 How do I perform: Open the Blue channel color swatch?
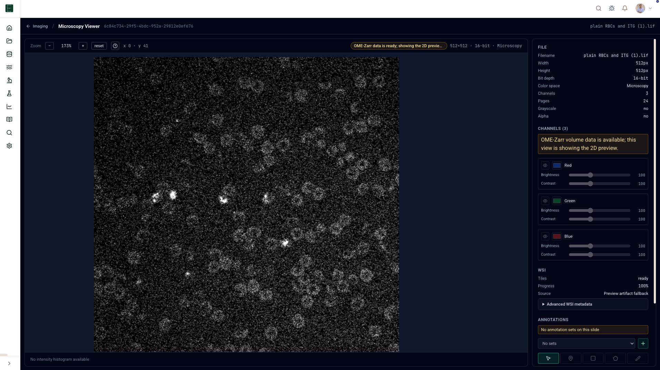pos(557,236)
